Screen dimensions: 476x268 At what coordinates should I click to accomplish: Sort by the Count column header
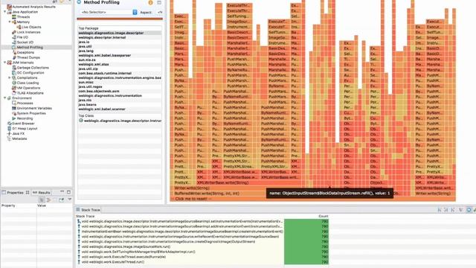[x=324, y=216]
